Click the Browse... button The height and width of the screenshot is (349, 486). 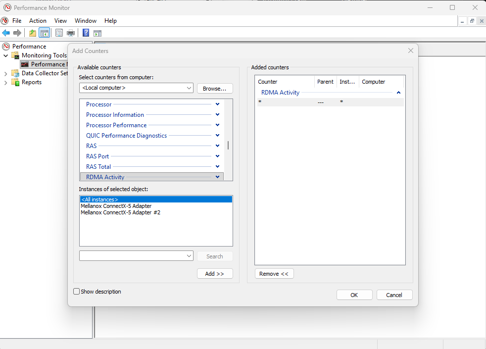pos(214,88)
